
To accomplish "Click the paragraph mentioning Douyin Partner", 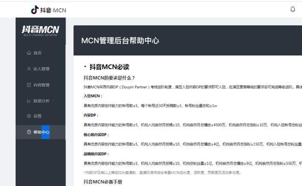I will [193, 87].
